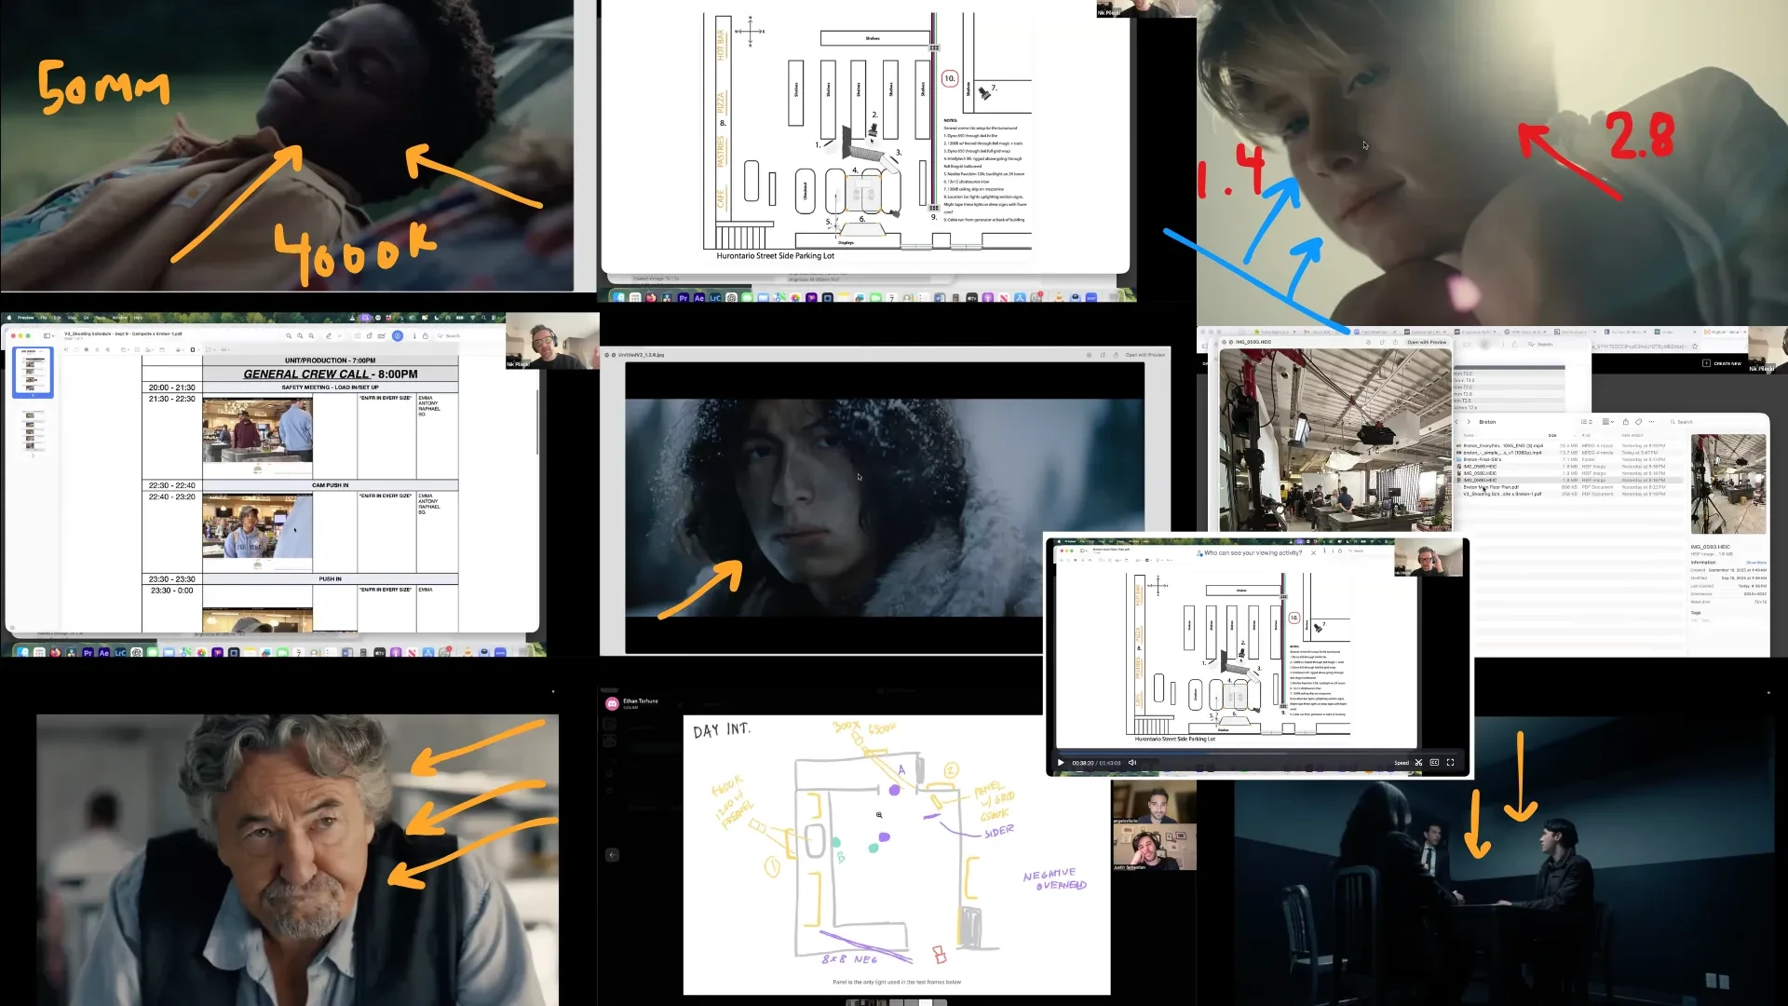The image size is (1788, 1006).
Task: Expand the highlight pen dropdown arrow in Preview
Action: (339, 335)
